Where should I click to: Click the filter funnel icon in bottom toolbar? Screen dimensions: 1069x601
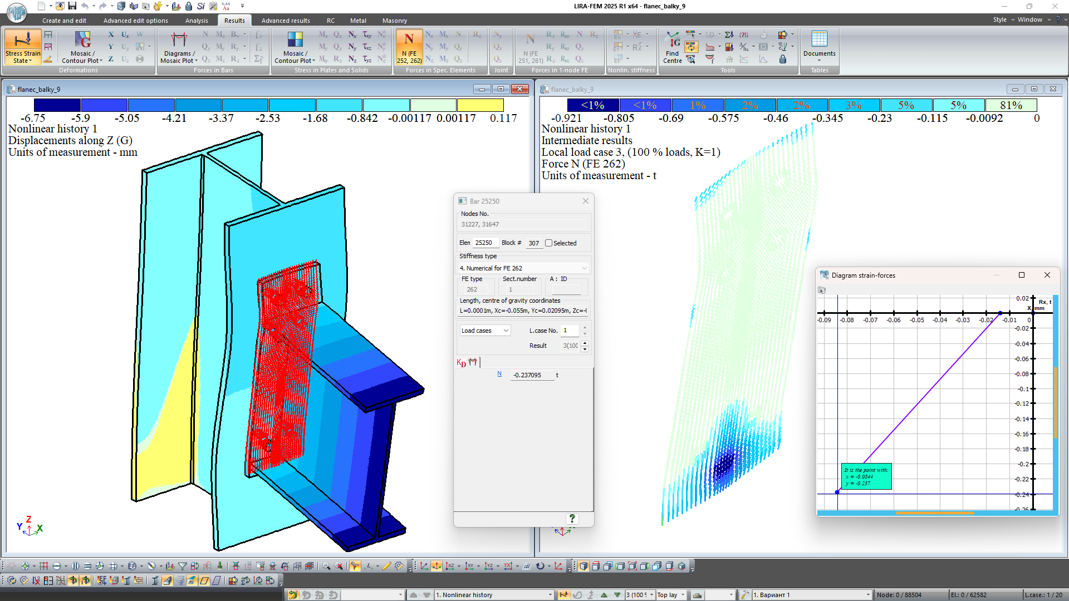(x=182, y=566)
